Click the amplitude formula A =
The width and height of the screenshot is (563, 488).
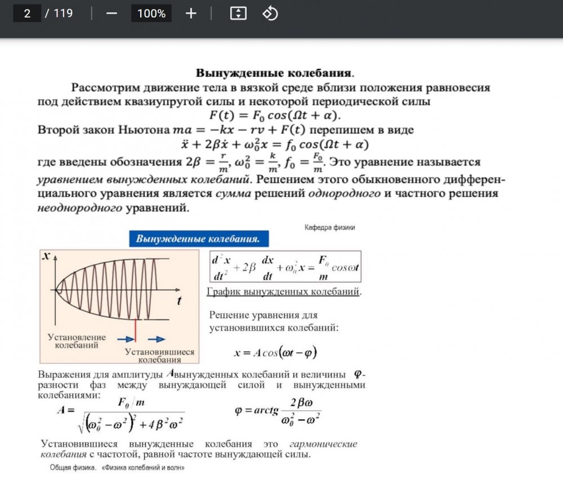pyautogui.click(x=121, y=414)
